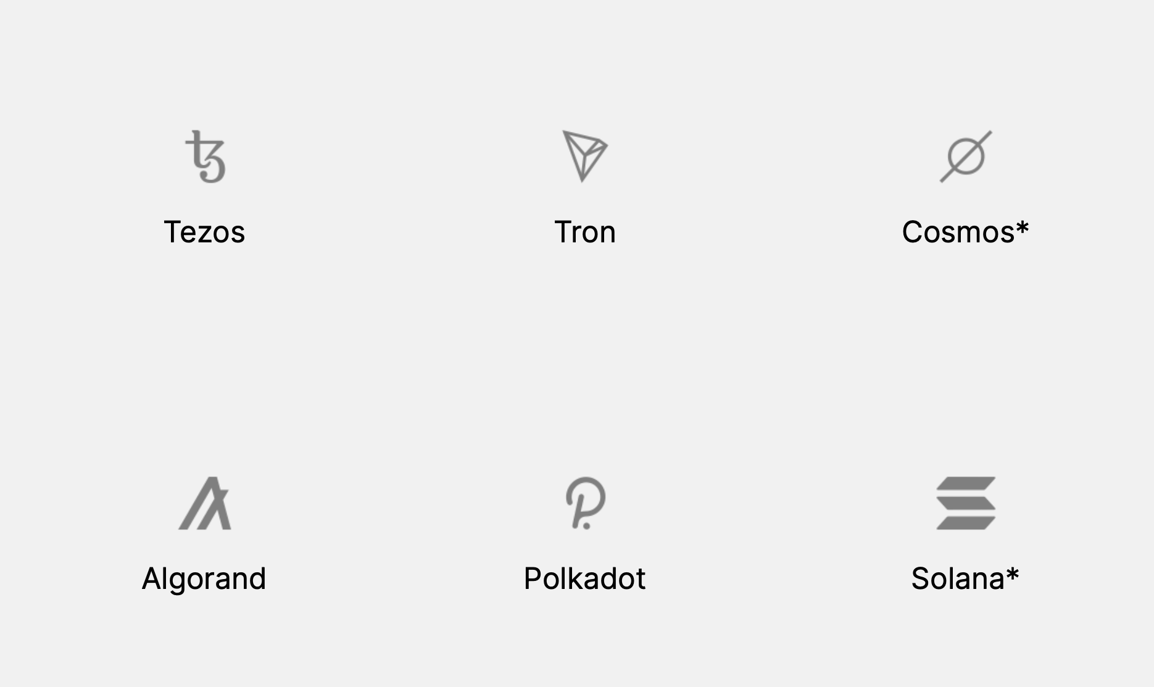Click the Cosmos slashed-circle icon

coord(966,156)
